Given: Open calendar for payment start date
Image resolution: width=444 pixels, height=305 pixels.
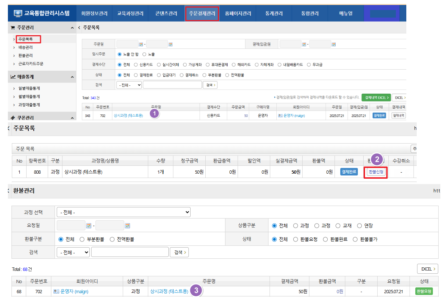Looking at the screenshot, I should (x=304, y=44).
